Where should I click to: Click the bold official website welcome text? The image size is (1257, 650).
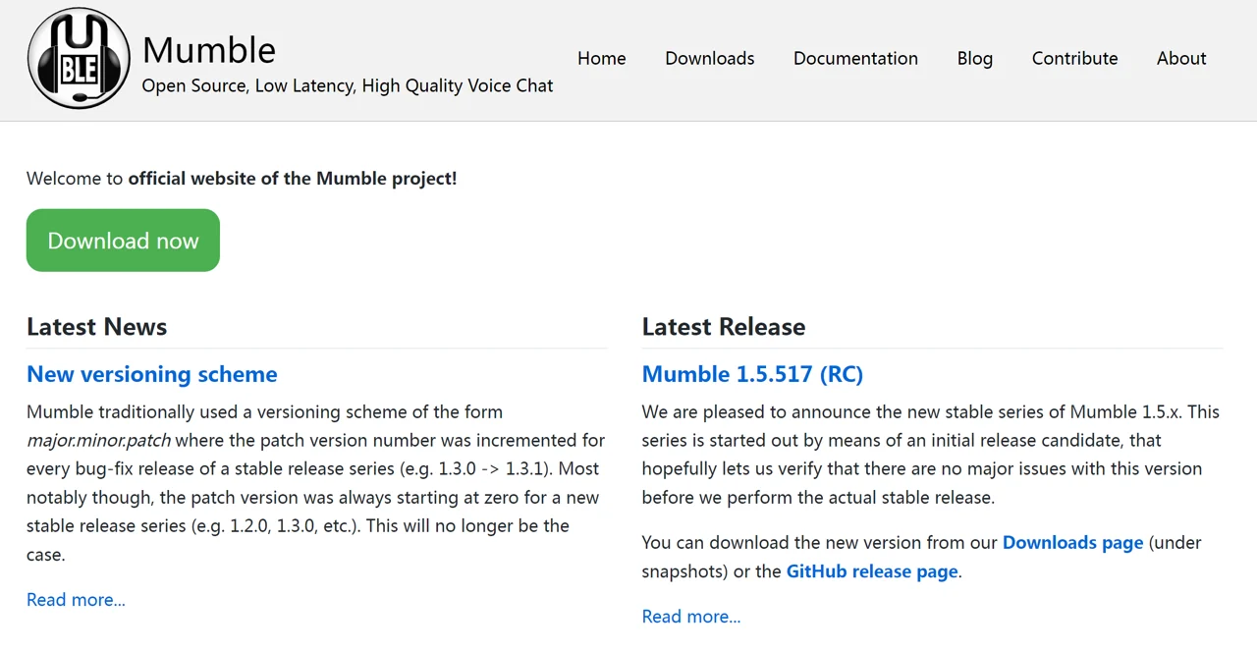293,179
